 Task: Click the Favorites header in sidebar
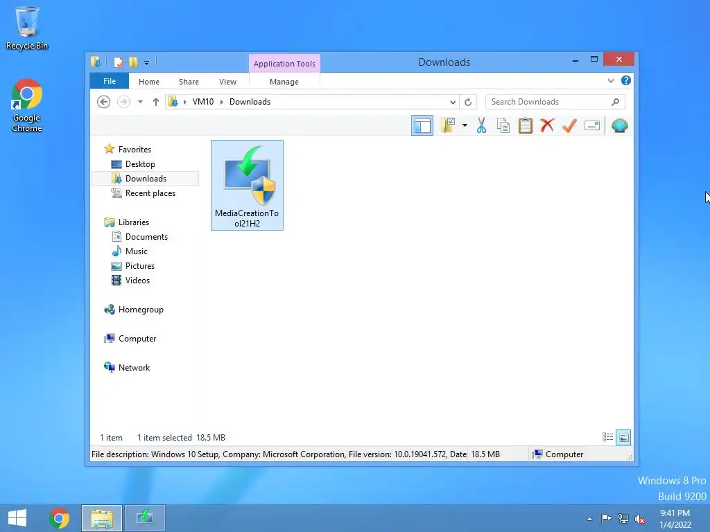click(x=135, y=150)
